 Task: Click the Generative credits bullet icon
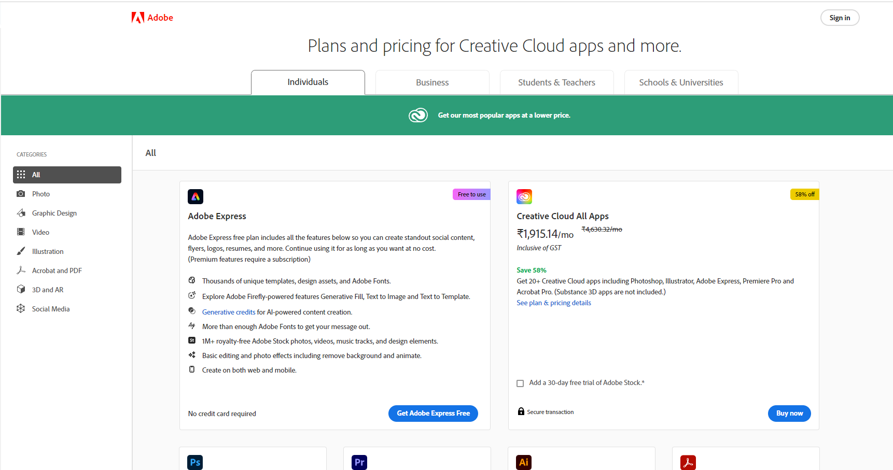pyautogui.click(x=192, y=311)
